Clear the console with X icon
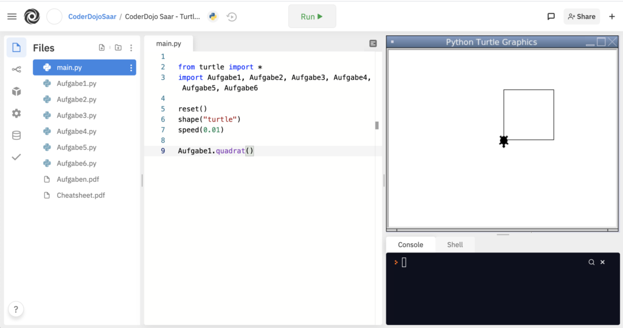 tap(602, 262)
